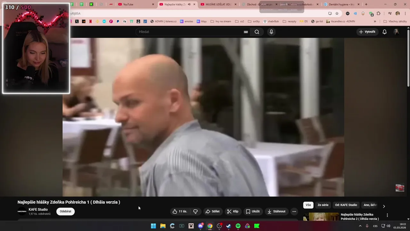This screenshot has width=410, height=231.
Task: Open Spotify from the taskbar
Action: point(238,226)
